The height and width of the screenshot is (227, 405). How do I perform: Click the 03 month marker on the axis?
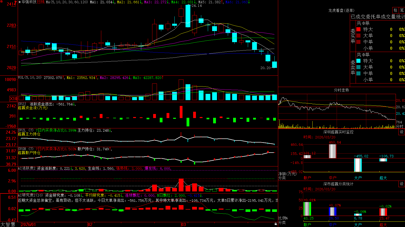coord(184,224)
